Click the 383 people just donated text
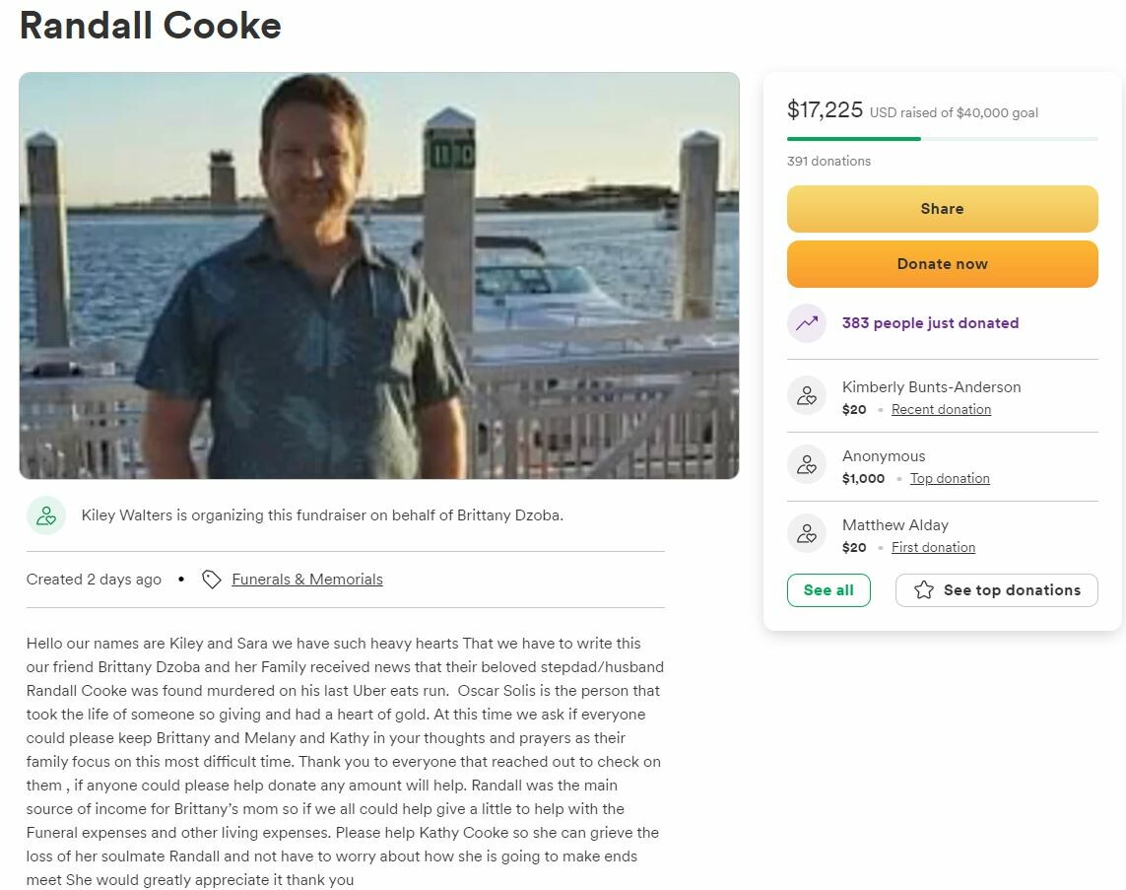 [x=930, y=323]
